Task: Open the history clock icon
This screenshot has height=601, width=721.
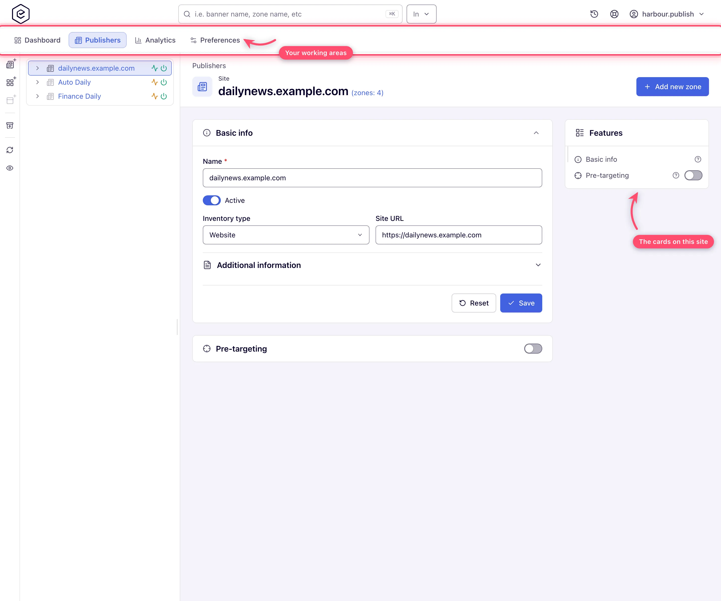Action: coord(594,14)
